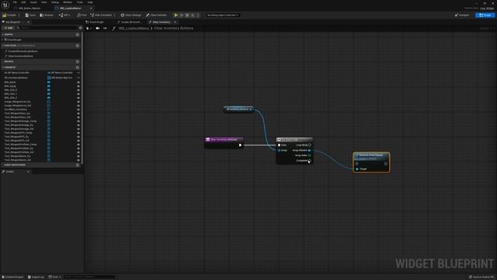Click the Browse toolbar icon
497x280 pixels.
coord(47,16)
